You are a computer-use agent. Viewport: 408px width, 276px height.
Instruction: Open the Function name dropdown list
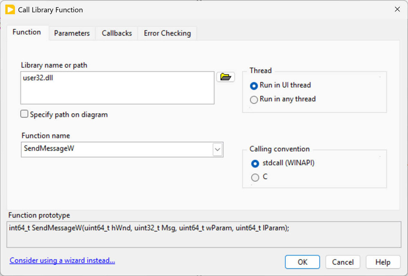[x=218, y=149]
